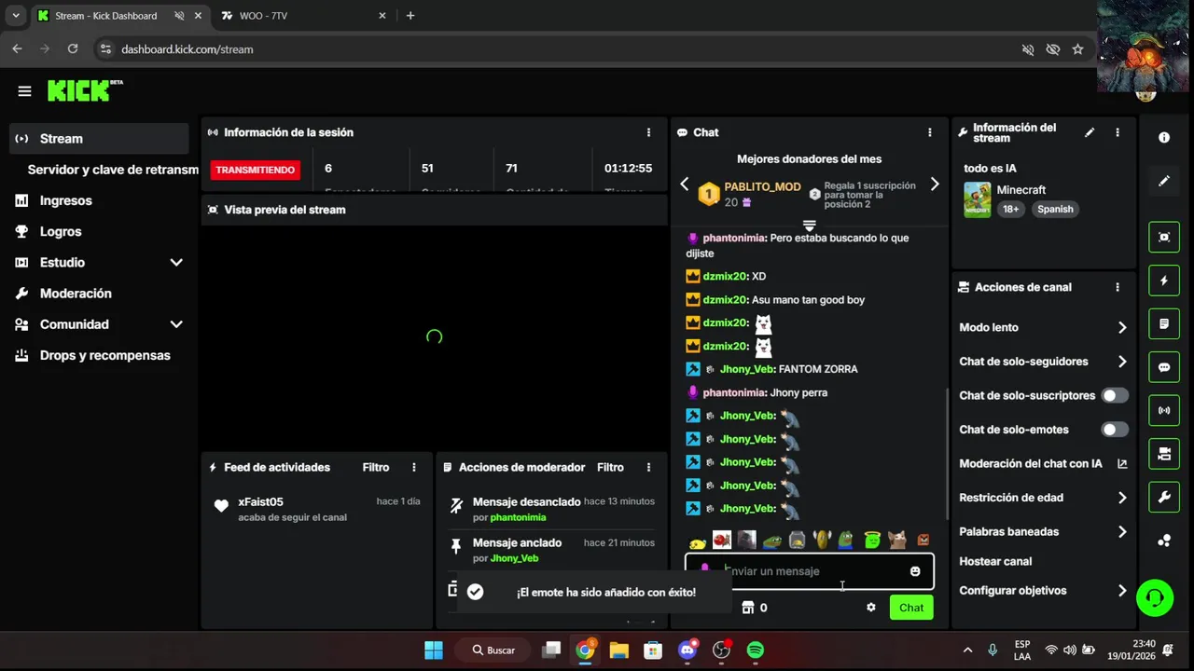
Task: Open Discord from the Windows taskbar
Action: click(x=687, y=650)
